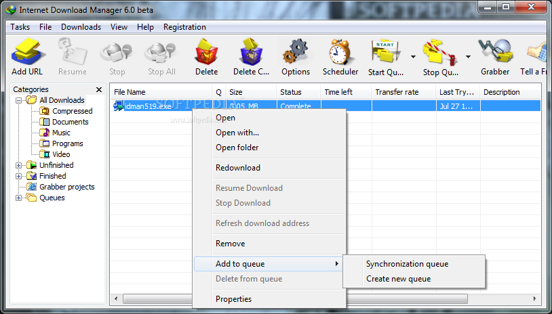Screen dimensions: 552x314
Task: Open the Grabber toolbar icon
Action: (x=495, y=52)
